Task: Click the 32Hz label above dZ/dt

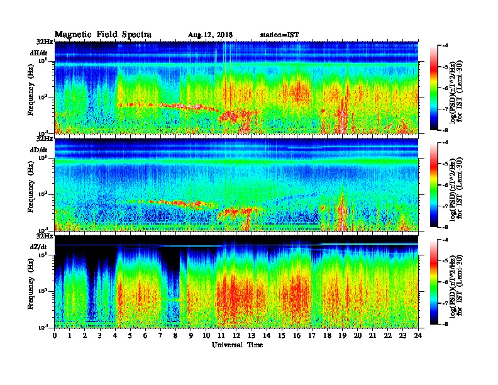Action: point(45,236)
